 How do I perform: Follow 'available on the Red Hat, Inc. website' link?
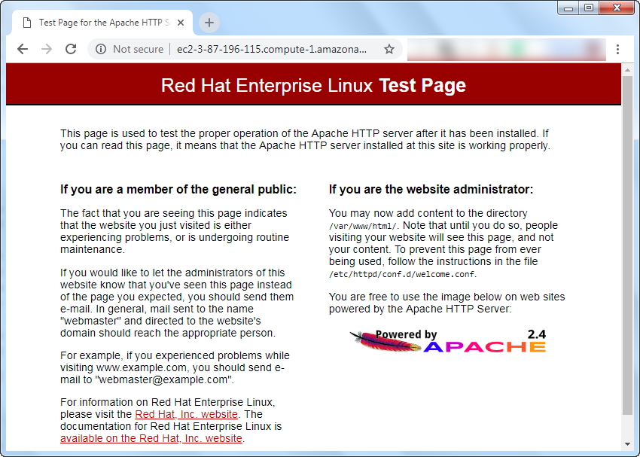click(151, 438)
